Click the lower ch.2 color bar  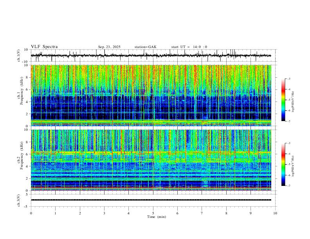[283, 164]
